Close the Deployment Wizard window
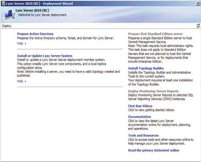This screenshot has height=162, width=201. [x=198, y=3]
